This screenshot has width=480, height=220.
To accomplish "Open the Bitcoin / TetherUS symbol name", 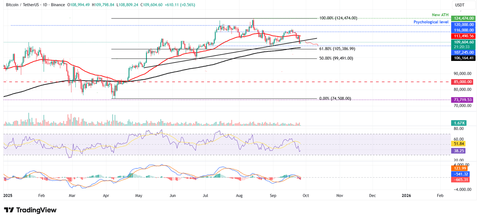I will [22, 5].
